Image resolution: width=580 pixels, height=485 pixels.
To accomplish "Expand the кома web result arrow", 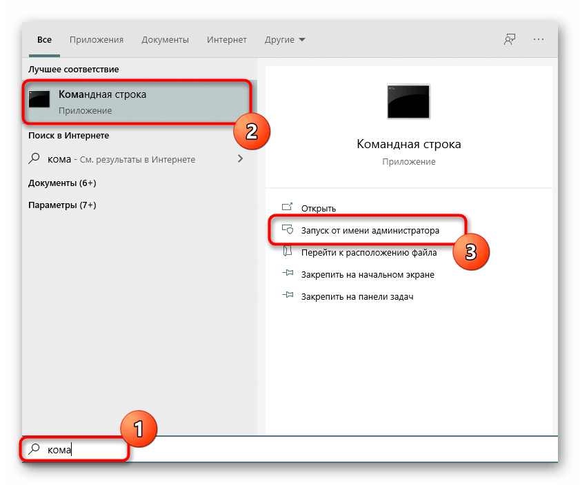I will pos(240,159).
